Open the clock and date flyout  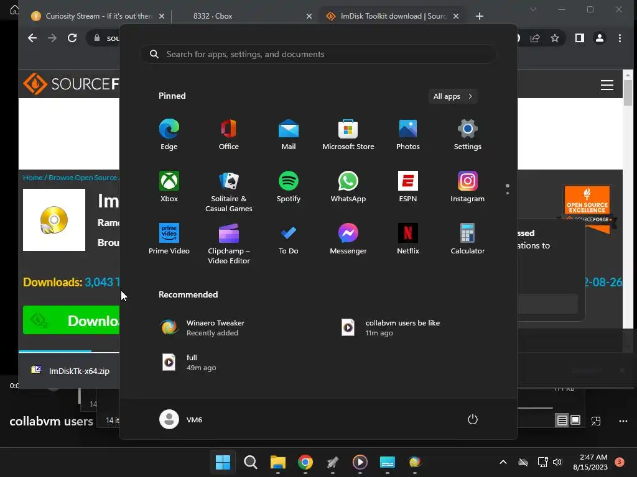590,462
